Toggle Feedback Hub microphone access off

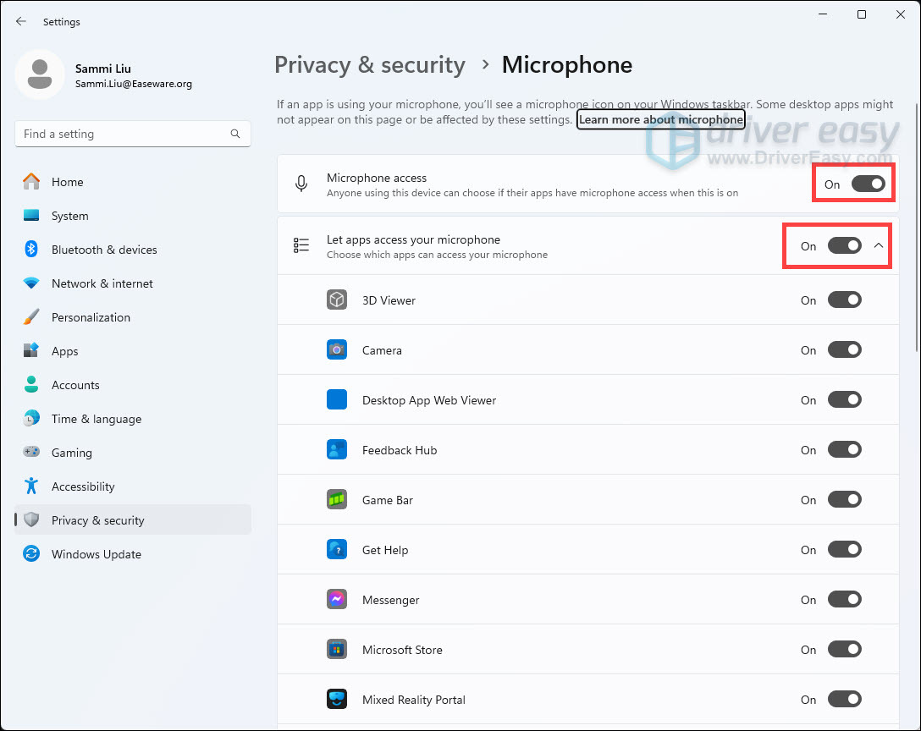point(845,450)
